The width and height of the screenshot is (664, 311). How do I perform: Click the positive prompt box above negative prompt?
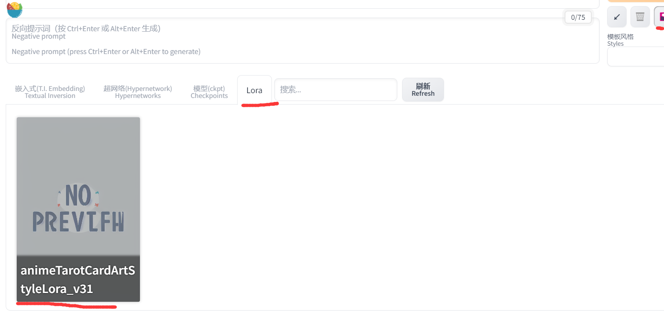coord(302,4)
